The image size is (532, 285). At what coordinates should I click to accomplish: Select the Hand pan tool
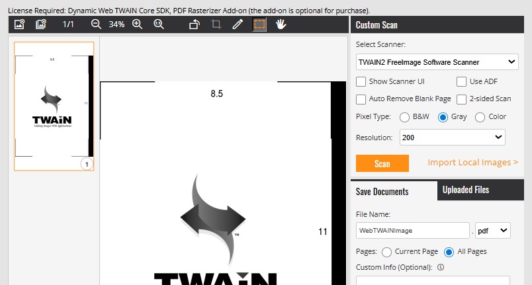(281, 24)
